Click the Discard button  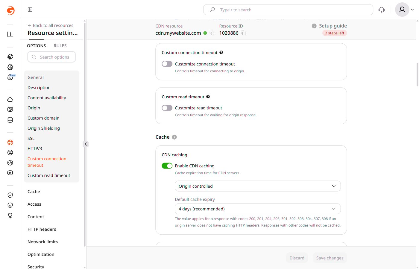coord(297,258)
